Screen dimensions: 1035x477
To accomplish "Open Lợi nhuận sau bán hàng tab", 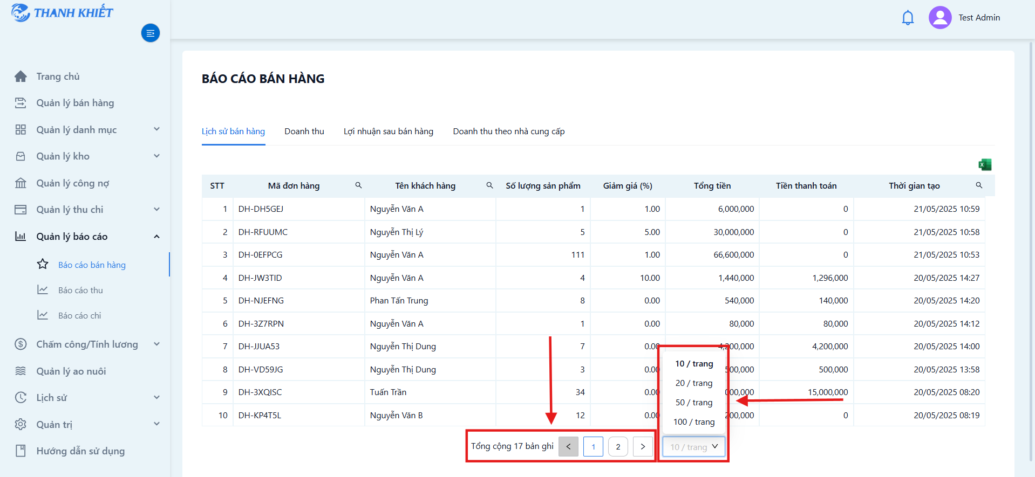I will (389, 132).
